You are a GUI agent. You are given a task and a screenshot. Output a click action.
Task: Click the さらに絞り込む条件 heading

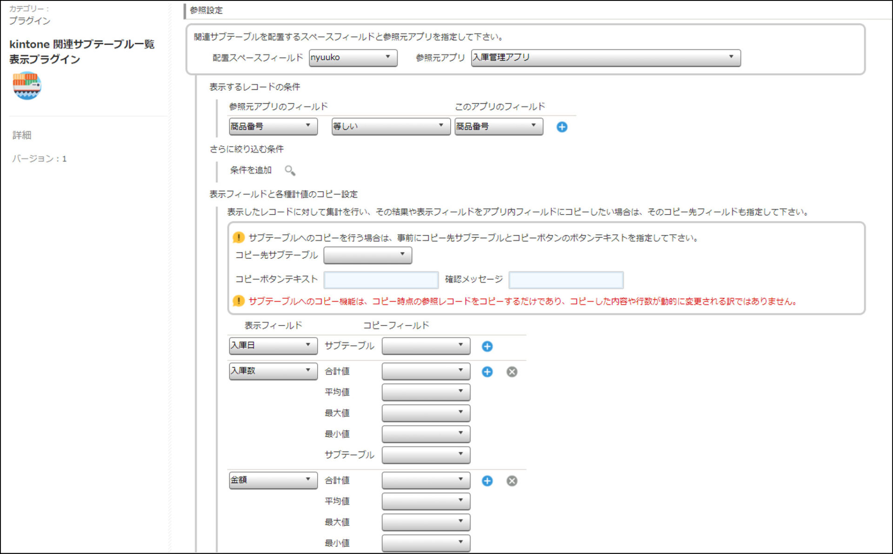[x=247, y=149]
